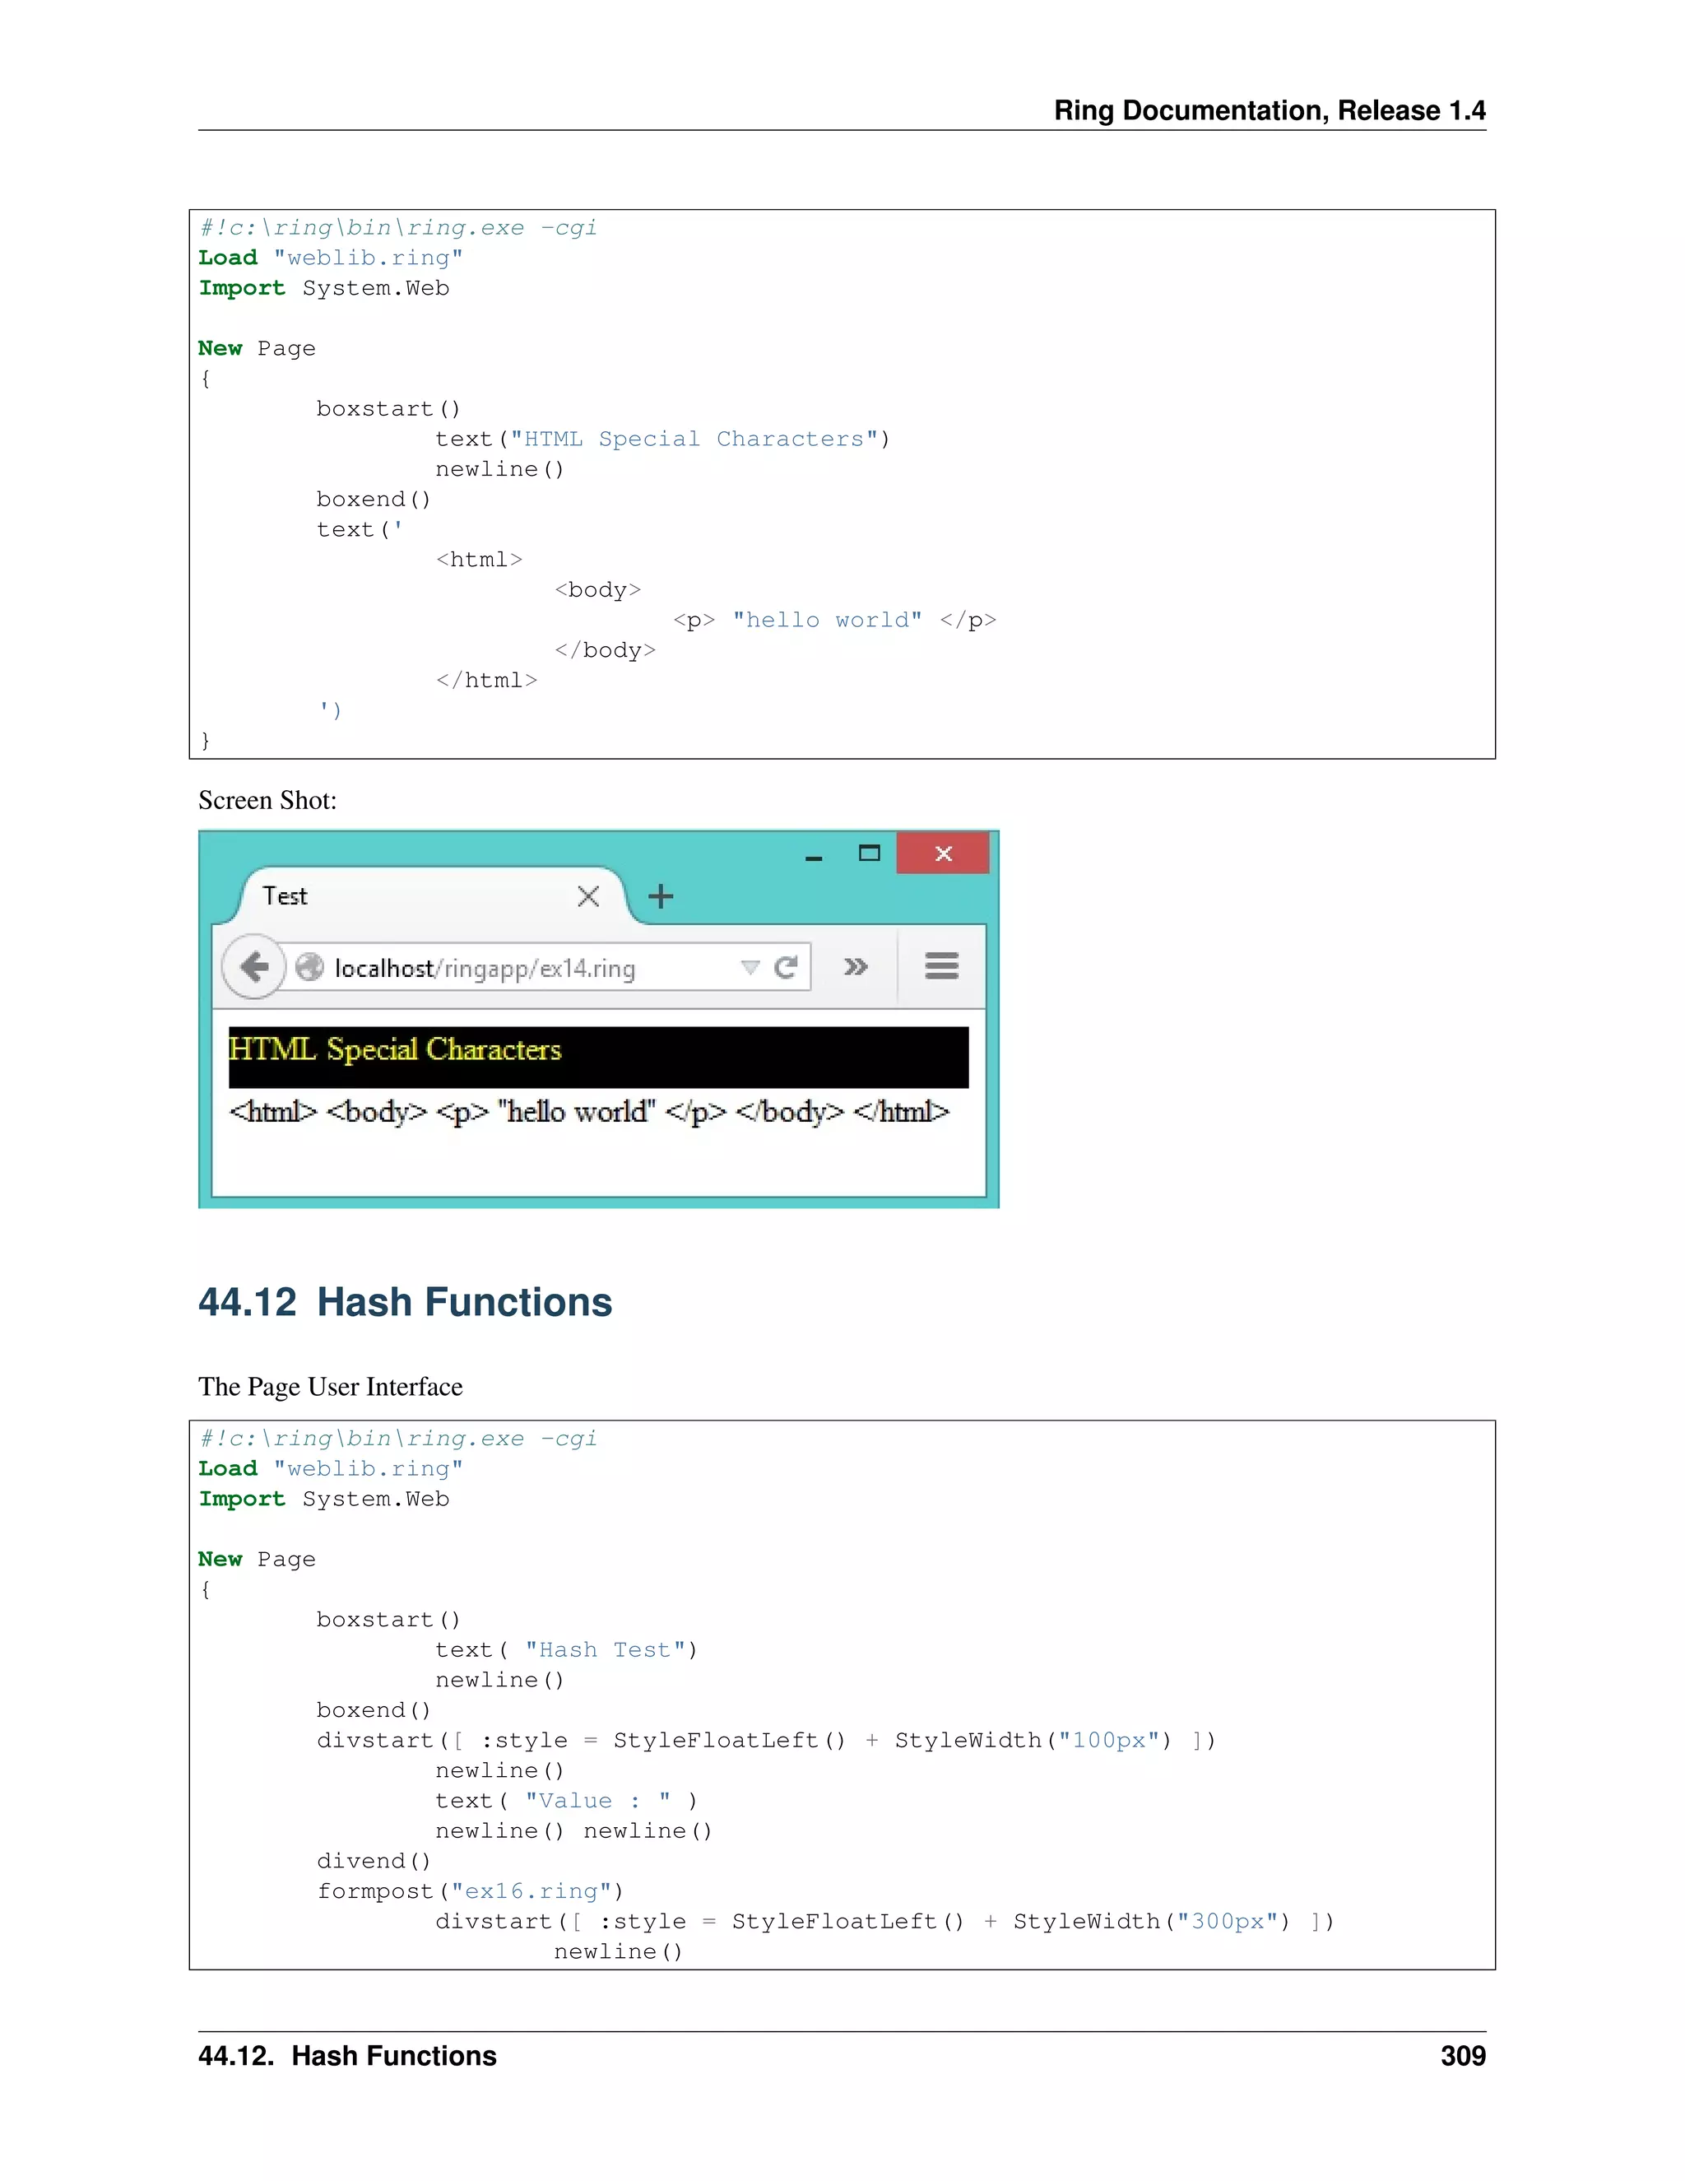Click Ring Documentation, Release 1.4 header
This screenshot has height=2181, width=1685.
pos(1269,109)
